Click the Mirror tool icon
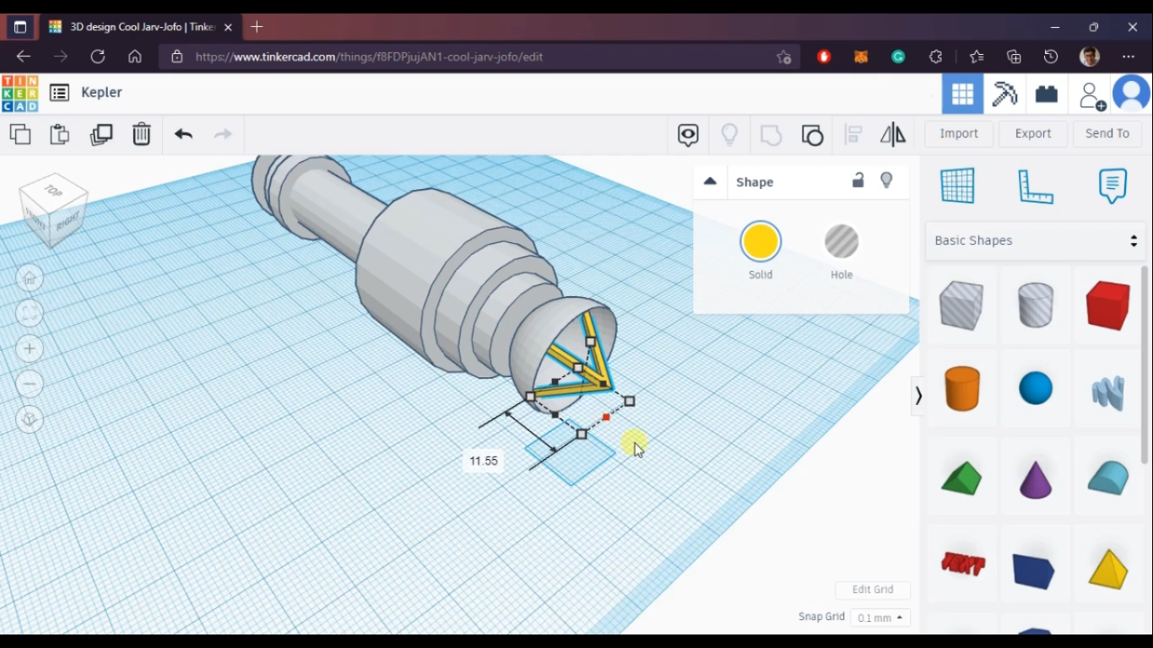Image resolution: width=1153 pixels, height=648 pixels. point(893,135)
